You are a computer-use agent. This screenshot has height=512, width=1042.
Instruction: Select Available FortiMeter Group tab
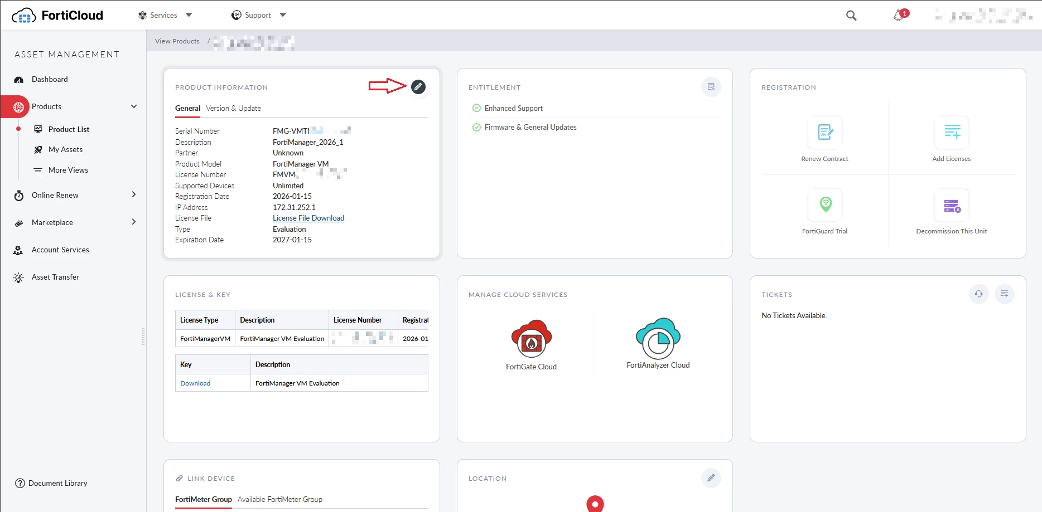(x=280, y=499)
